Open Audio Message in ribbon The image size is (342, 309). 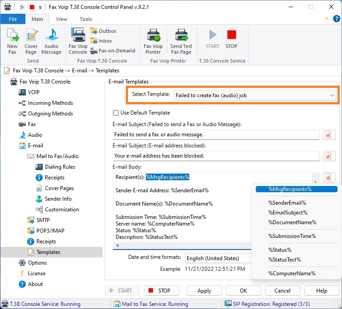point(51,41)
